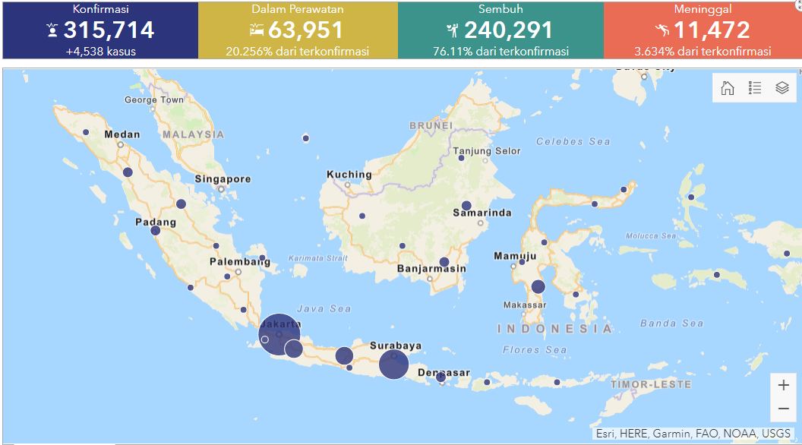Click '3.634% dari terkonfirmasi' text

coord(703,51)
